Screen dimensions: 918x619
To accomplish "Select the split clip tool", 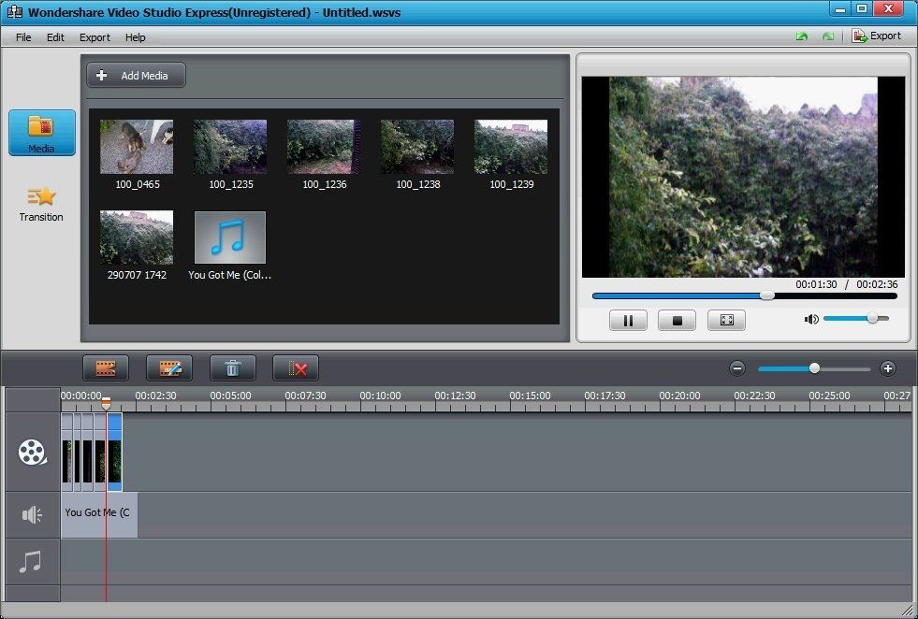I will click(x=106, y=367).
